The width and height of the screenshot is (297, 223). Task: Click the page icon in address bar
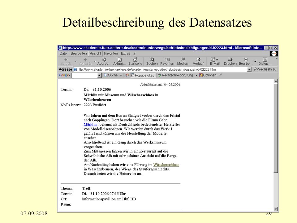pyautogui.click(x=75, y=69)
